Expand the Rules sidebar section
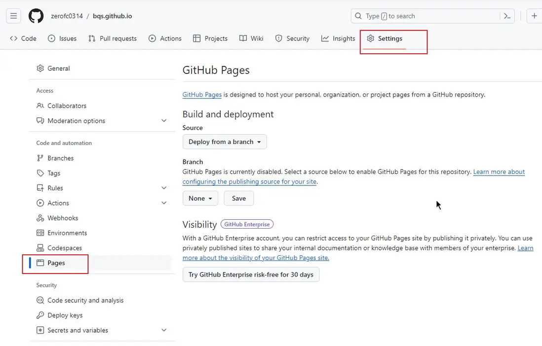 pos(164,188)
